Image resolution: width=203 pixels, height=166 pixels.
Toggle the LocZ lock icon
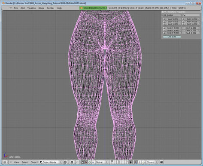click(x=164, y=24)
